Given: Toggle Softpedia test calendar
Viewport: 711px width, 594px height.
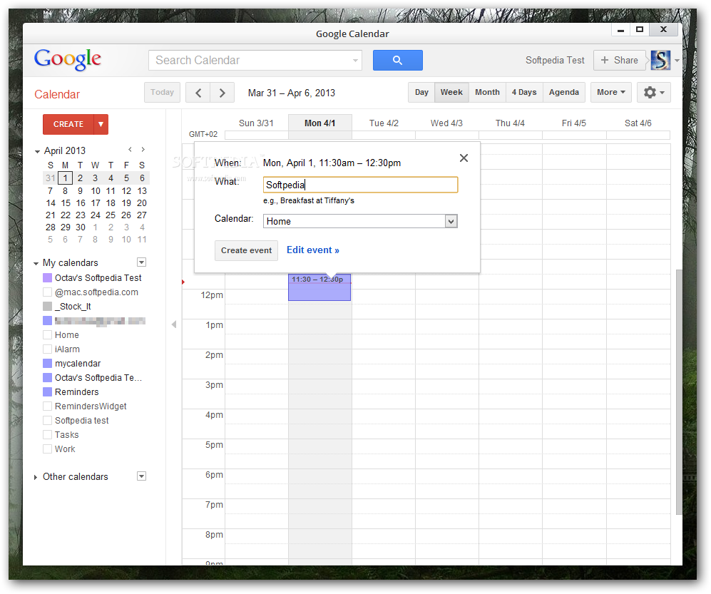Looking at the screenshot, I should [x=47, y=420].
